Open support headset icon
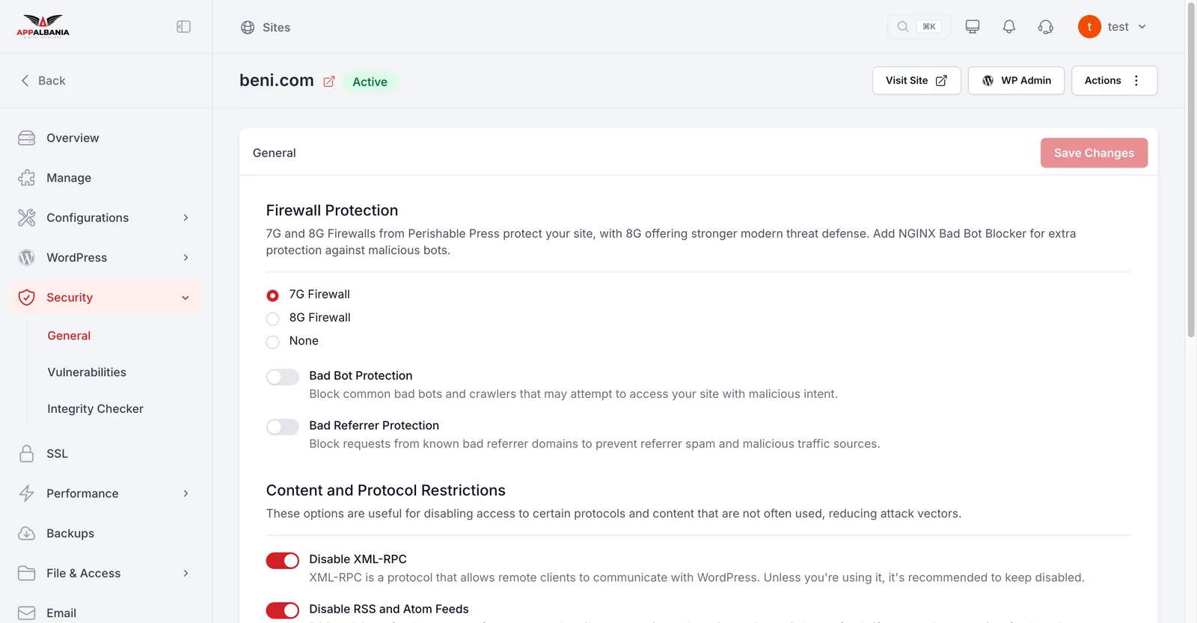This screenshot has height=623, width=1197. [x=1046, y=27]
